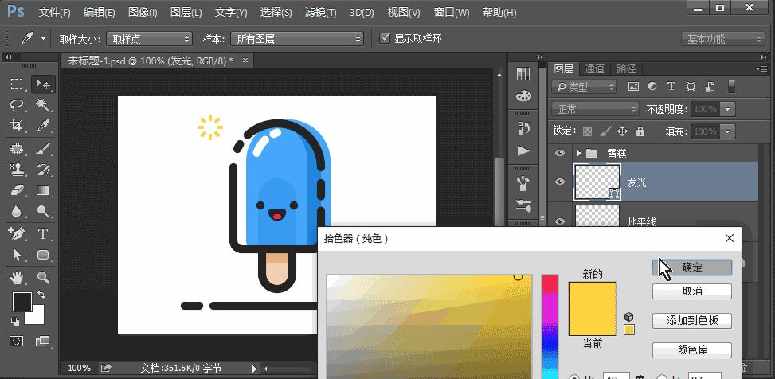
Task: Open the Swatches panel icon
Action: point(523,75)
